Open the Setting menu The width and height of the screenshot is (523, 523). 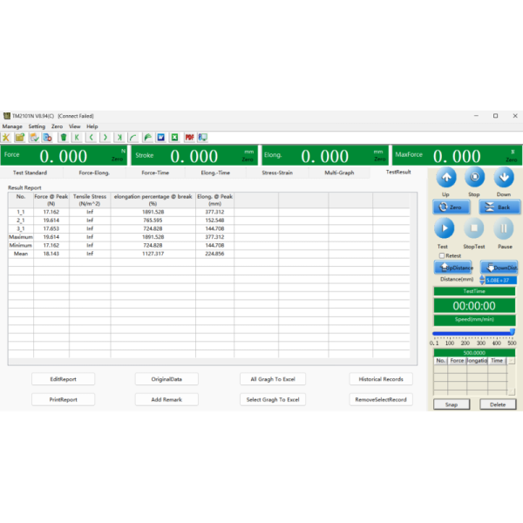pos(37,126)
